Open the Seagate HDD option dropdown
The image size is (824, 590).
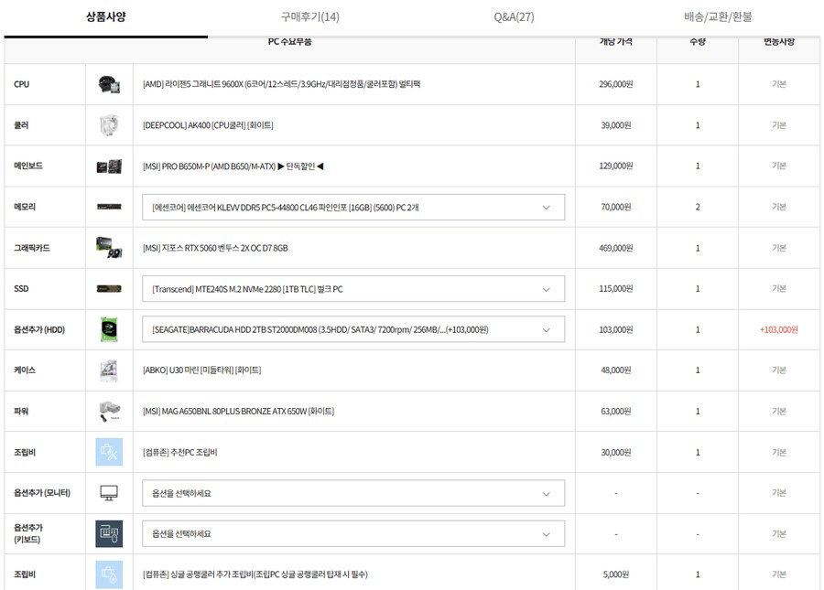(353, 329)
